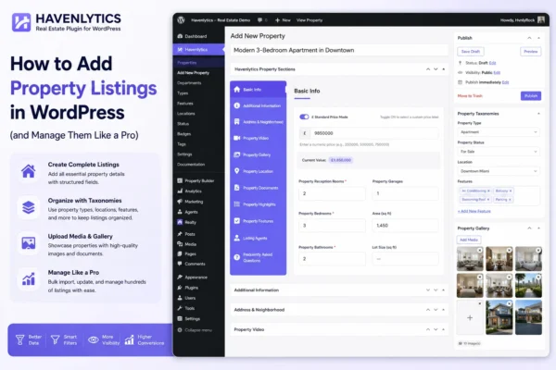Click the property title input field
The height and width of the screenshot is (370, 556).
click(339, 50)
